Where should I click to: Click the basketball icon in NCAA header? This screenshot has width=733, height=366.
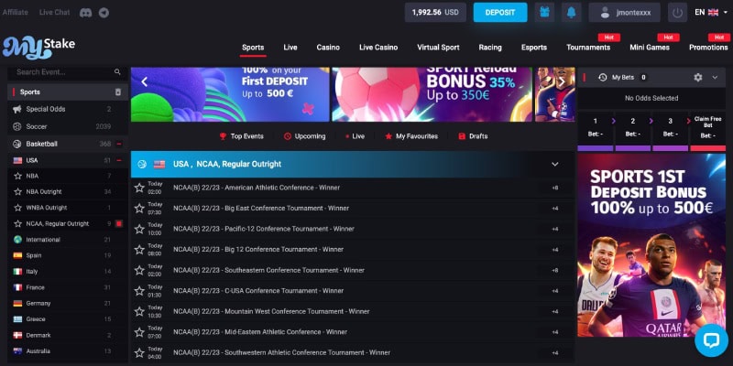click(142, 165)
